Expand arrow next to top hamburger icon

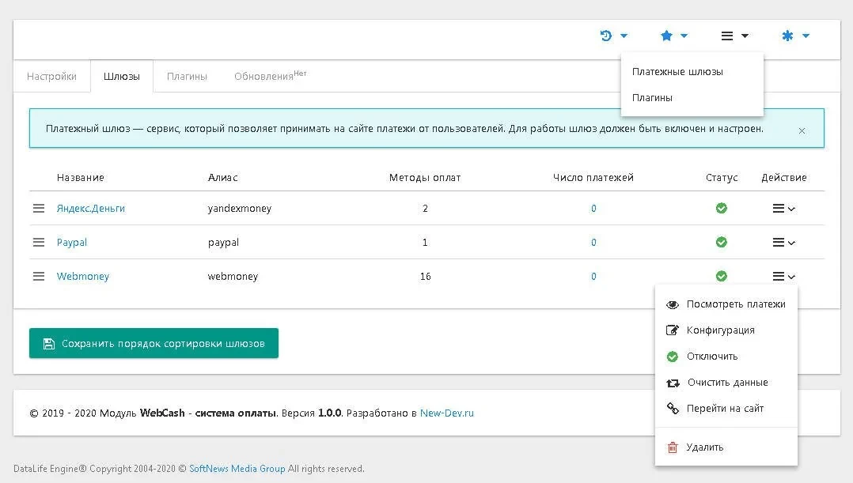point(745,36)
